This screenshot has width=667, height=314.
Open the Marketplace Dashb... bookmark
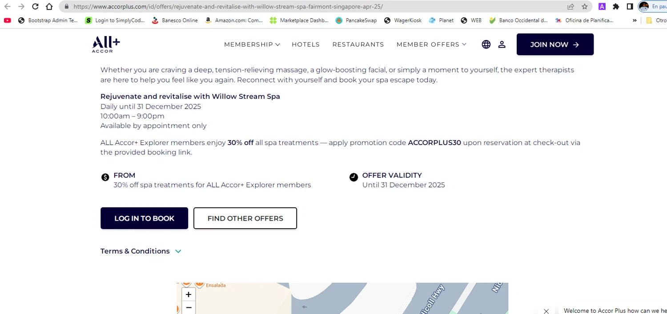[299, 20]
